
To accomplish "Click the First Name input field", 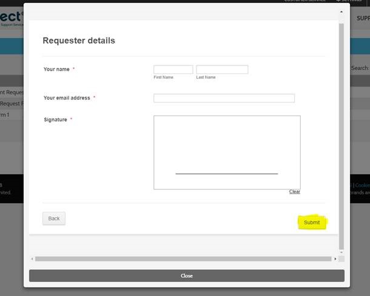I will [x=173, y=70].
